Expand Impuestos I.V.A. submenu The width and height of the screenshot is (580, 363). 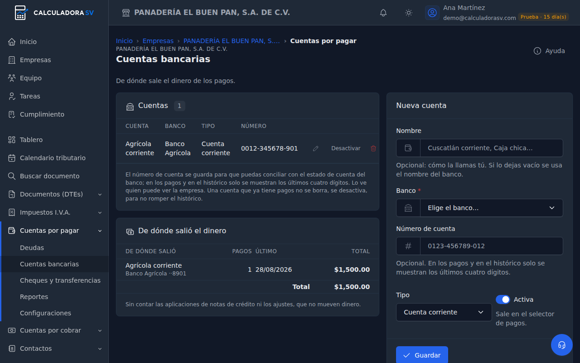coord(54,212)
